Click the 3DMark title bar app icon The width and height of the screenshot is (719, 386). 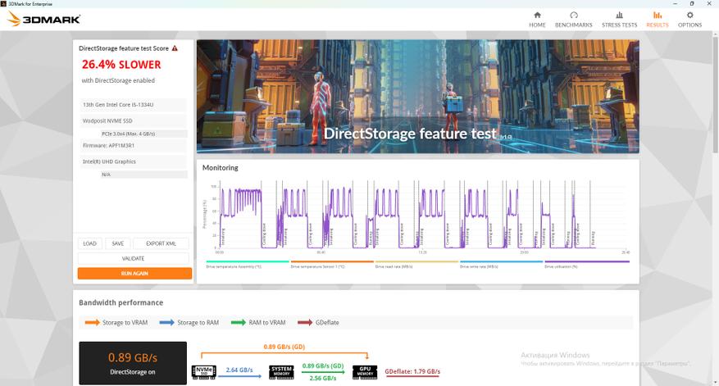pyautogui.click(x=3, y=3)
